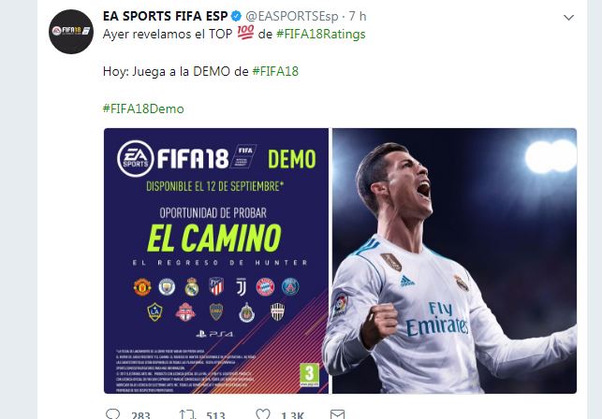The width and height of the screenshot is (602, 419).
Task: Open the EA SPORTS FIFA ESP profile avatar
Action: click(x=71, y=32)
